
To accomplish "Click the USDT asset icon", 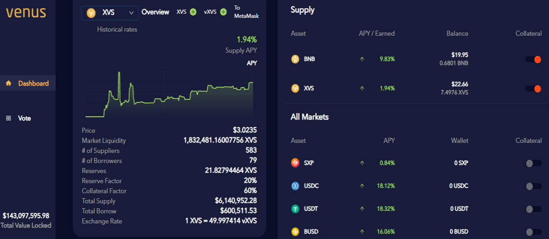I will point(295,209).
